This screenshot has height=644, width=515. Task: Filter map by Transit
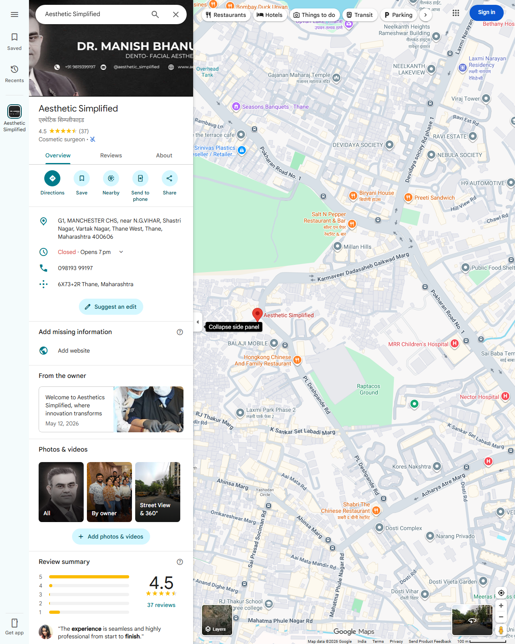360,15
